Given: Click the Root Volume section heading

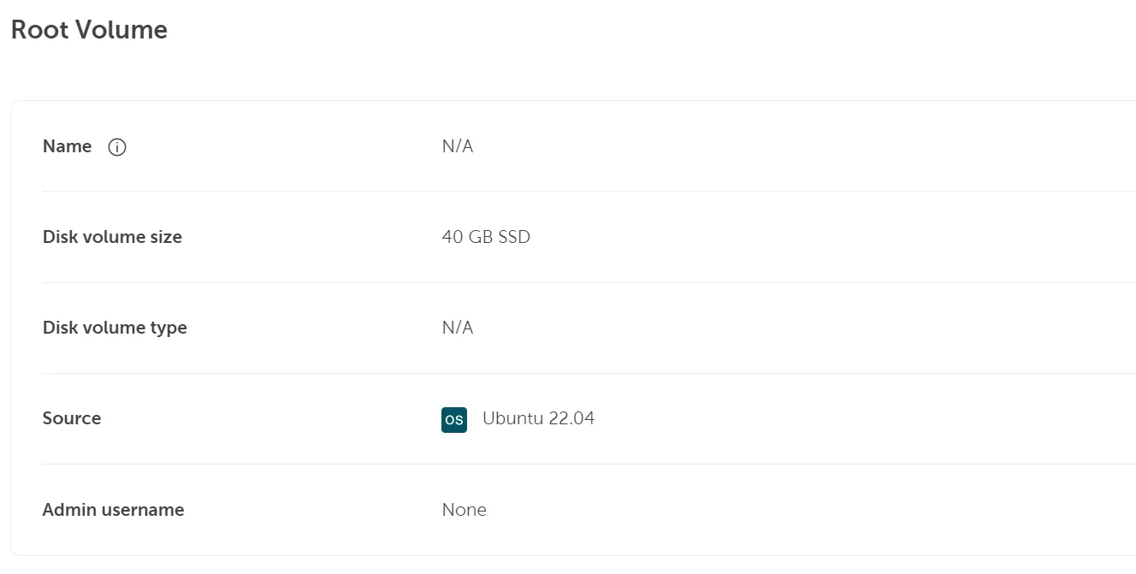Looking at the screenshot, I should 88,29.
